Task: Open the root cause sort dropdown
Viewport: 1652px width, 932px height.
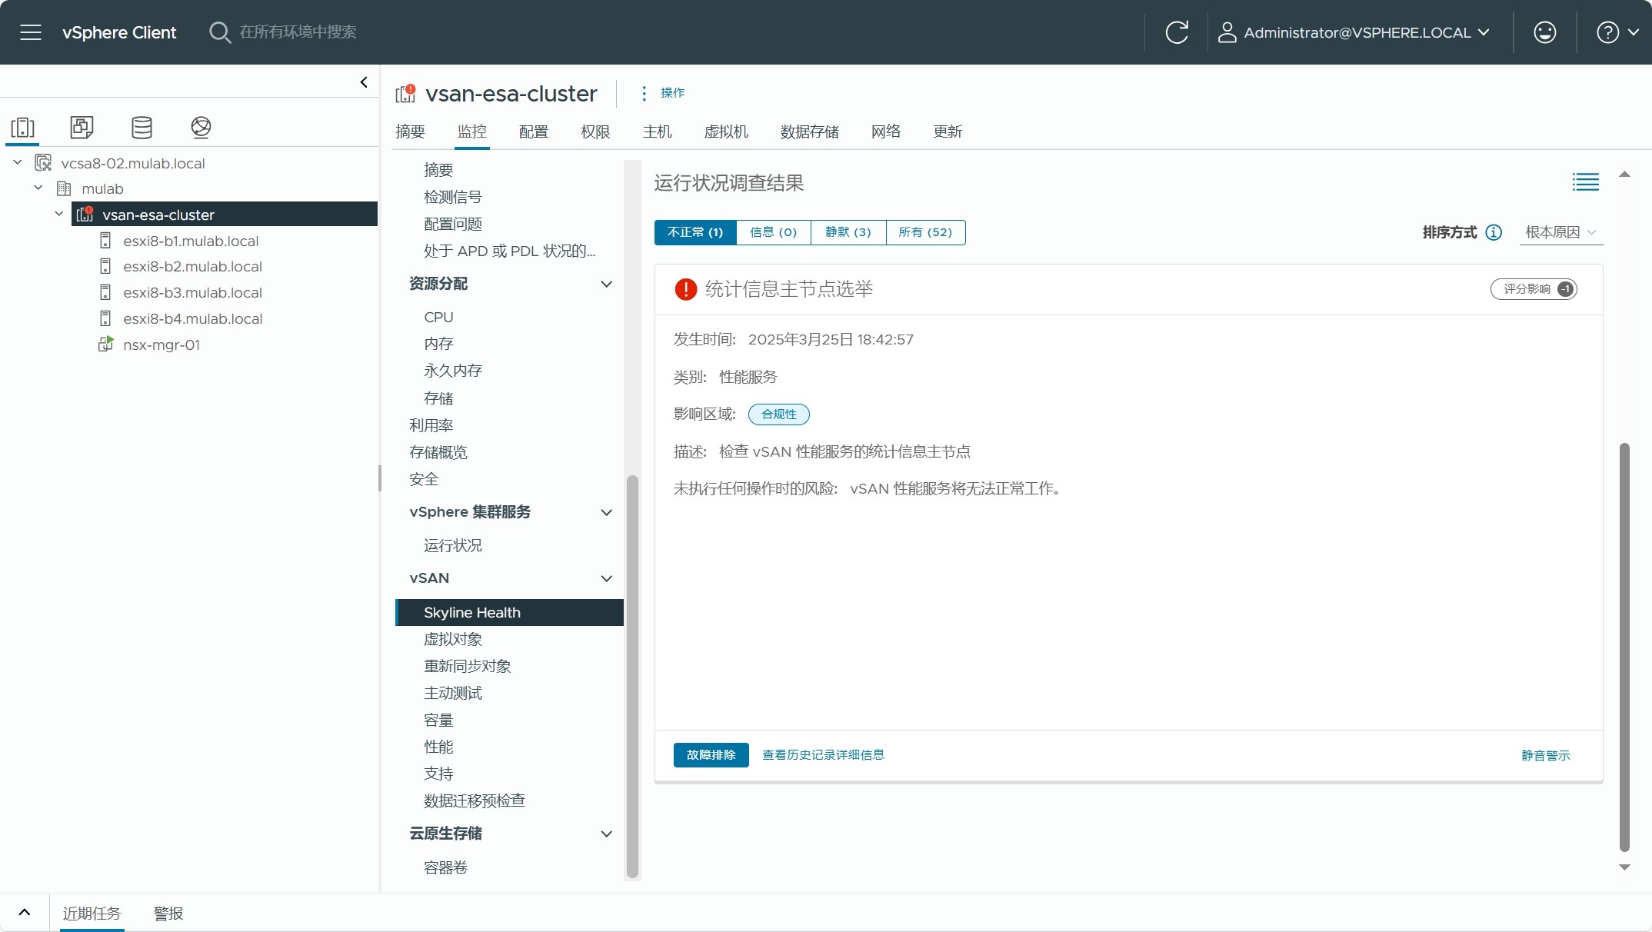Action: [1560, 232]
